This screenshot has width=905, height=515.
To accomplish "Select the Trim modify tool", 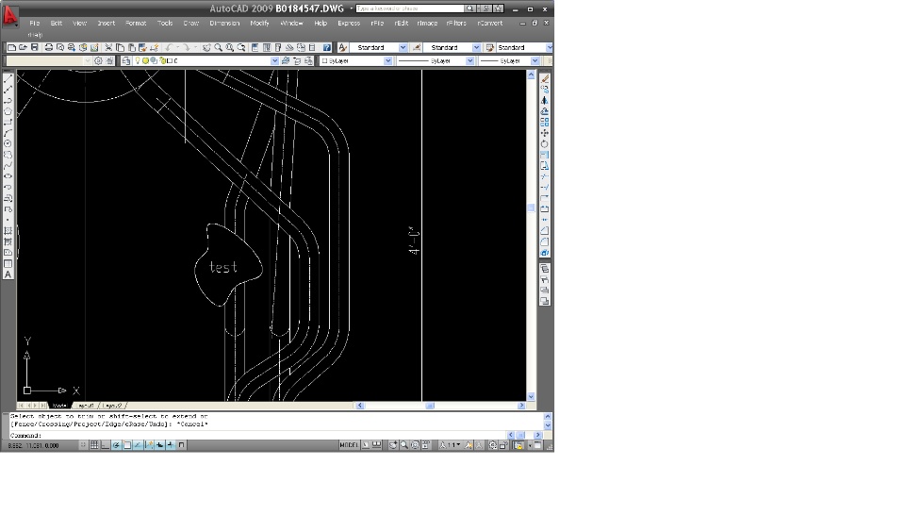I will coord(545,176).
